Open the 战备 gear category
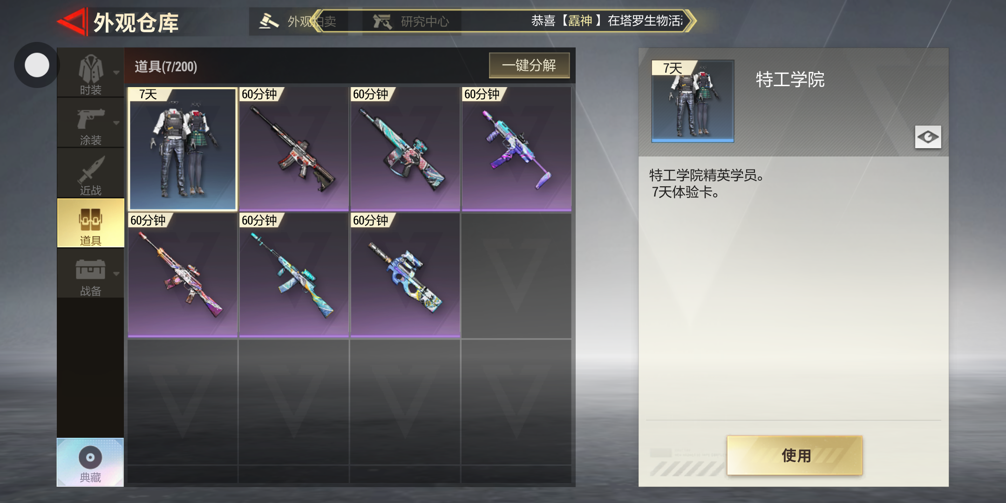This screenshot has height=503, width=1006. pyautogui.click(x=90, y=274)
